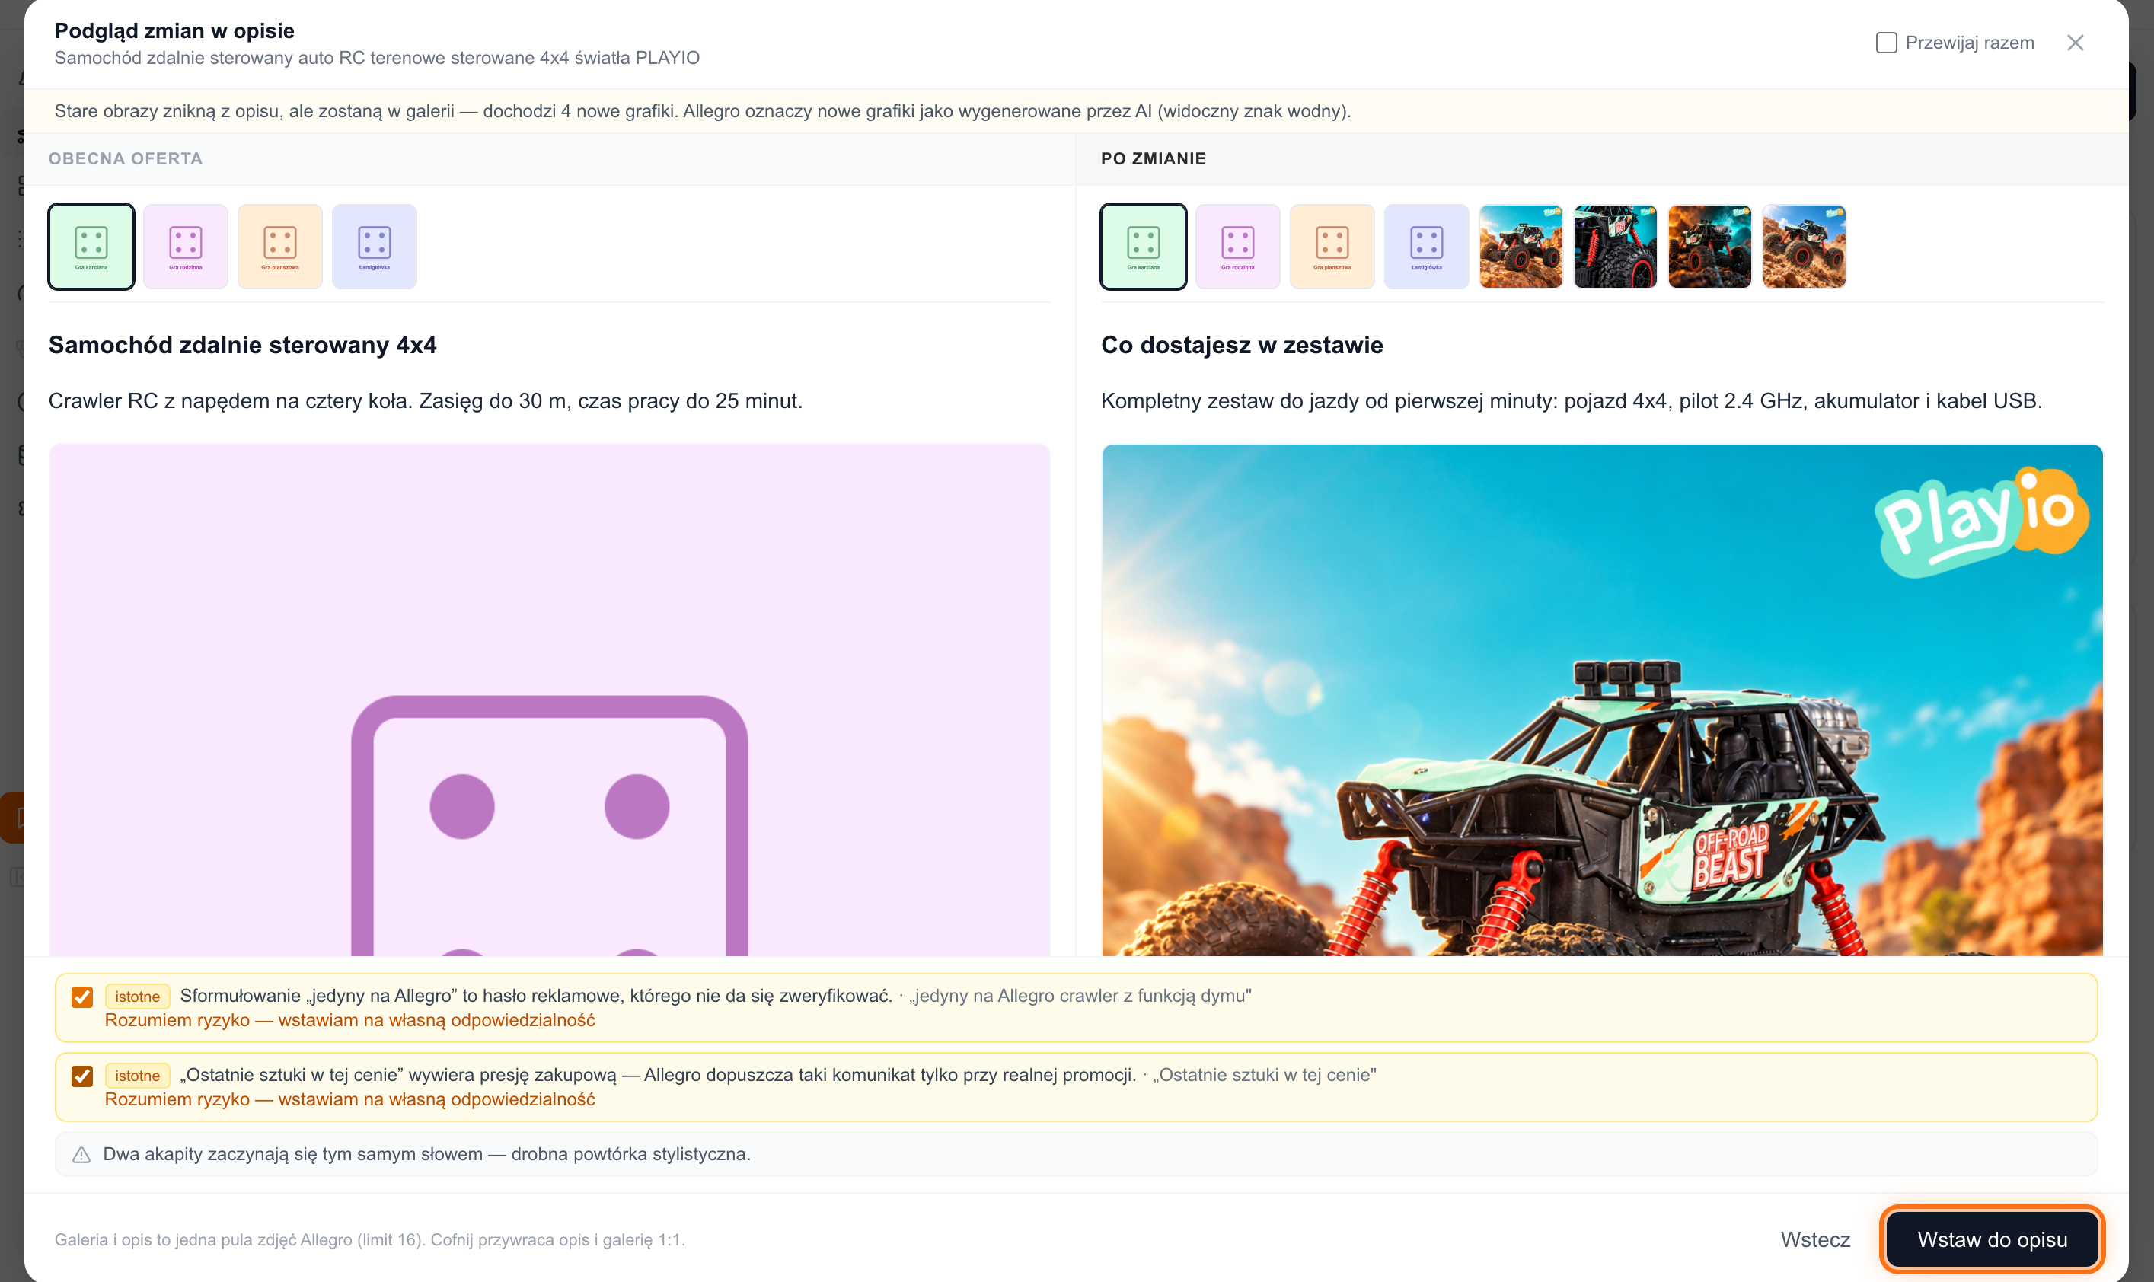Screen dimensions: 2154x1282
Task: Select the orange Gra planszowa thumbnail in Obecna oferta
Action: [280, 246]
